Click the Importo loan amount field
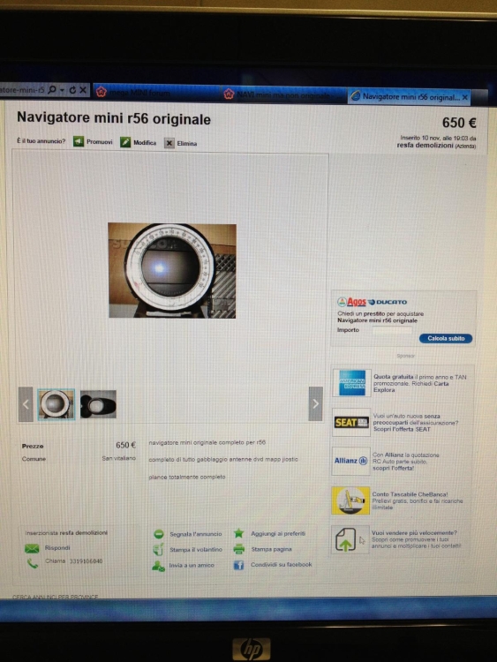 coord(392,330)
